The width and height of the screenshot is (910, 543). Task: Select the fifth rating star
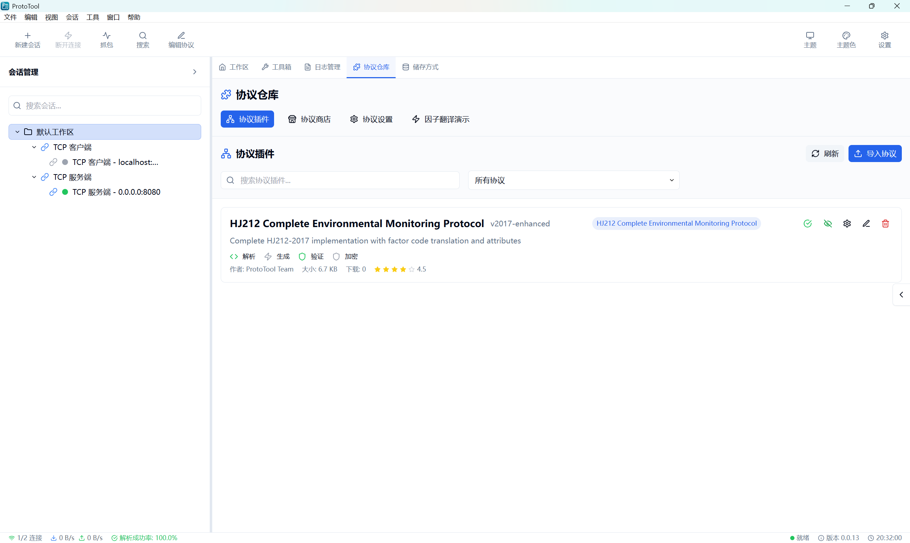pyautogui.click(x=411, y=269)
